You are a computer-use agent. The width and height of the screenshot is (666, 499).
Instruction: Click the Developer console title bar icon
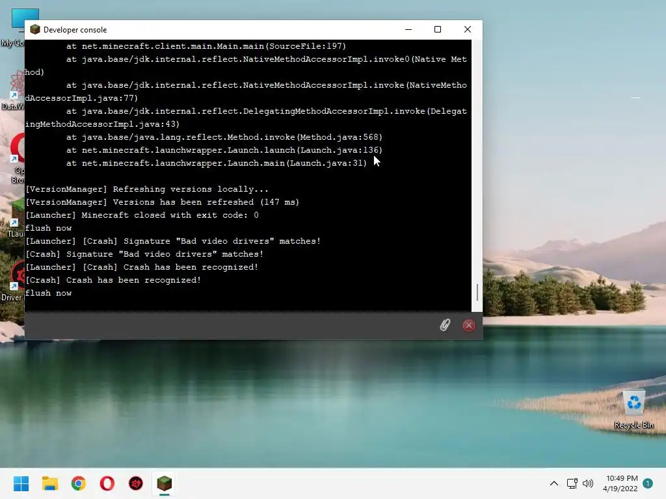(35, 29)
